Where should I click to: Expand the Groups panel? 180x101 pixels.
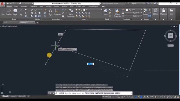click(x=147, y=19)
